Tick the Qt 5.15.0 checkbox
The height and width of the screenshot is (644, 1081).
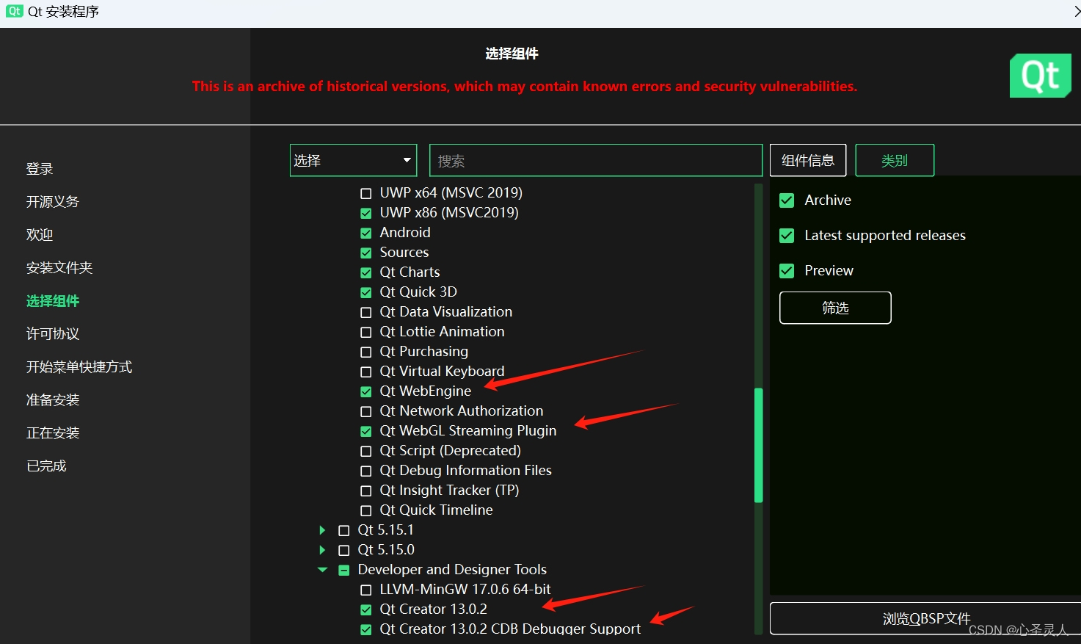click(x=344, y=551)
